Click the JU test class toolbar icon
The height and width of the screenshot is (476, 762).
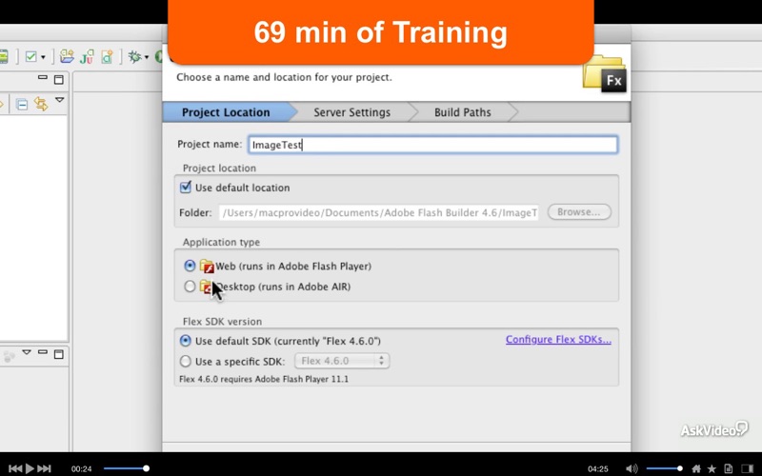click(87, 57)
